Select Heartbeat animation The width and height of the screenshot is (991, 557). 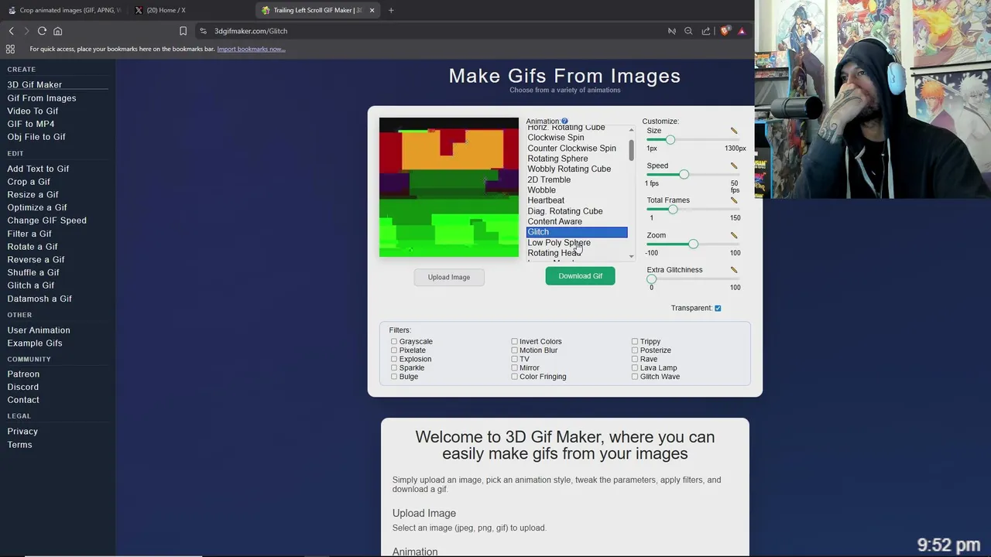click(577, 200)
